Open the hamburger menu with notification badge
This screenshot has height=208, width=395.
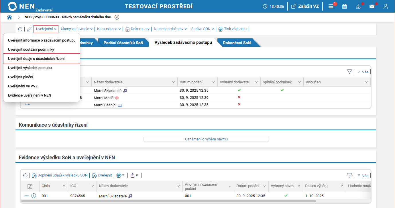tap(331, 6)
